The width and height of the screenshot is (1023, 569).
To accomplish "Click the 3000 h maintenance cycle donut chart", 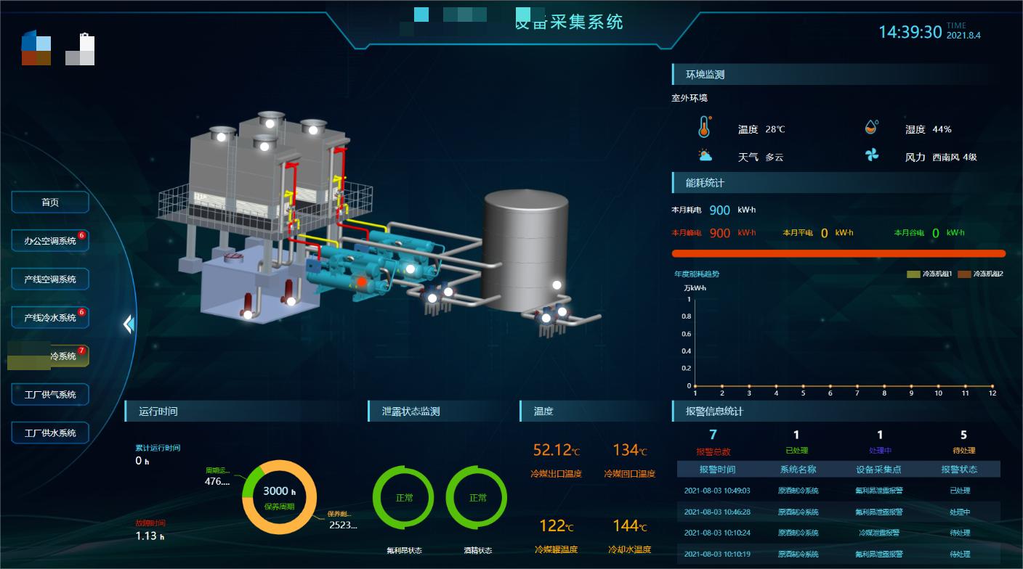I will coord(280,497).
